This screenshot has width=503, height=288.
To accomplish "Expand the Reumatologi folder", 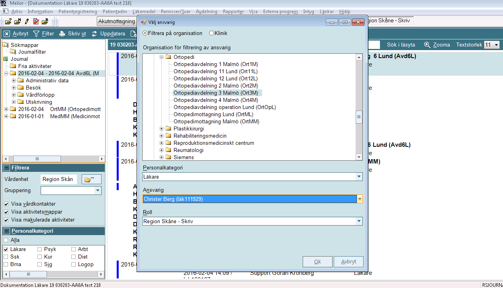I will pyautogui.click(x=162, y=150).
